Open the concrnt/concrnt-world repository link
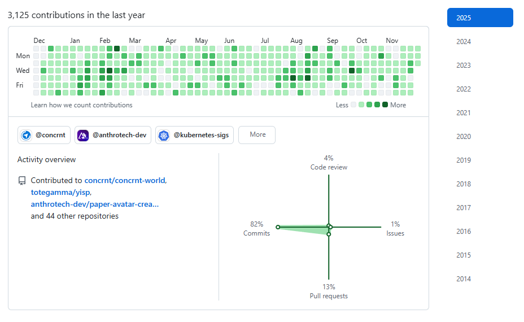 (x=125, y=181)
